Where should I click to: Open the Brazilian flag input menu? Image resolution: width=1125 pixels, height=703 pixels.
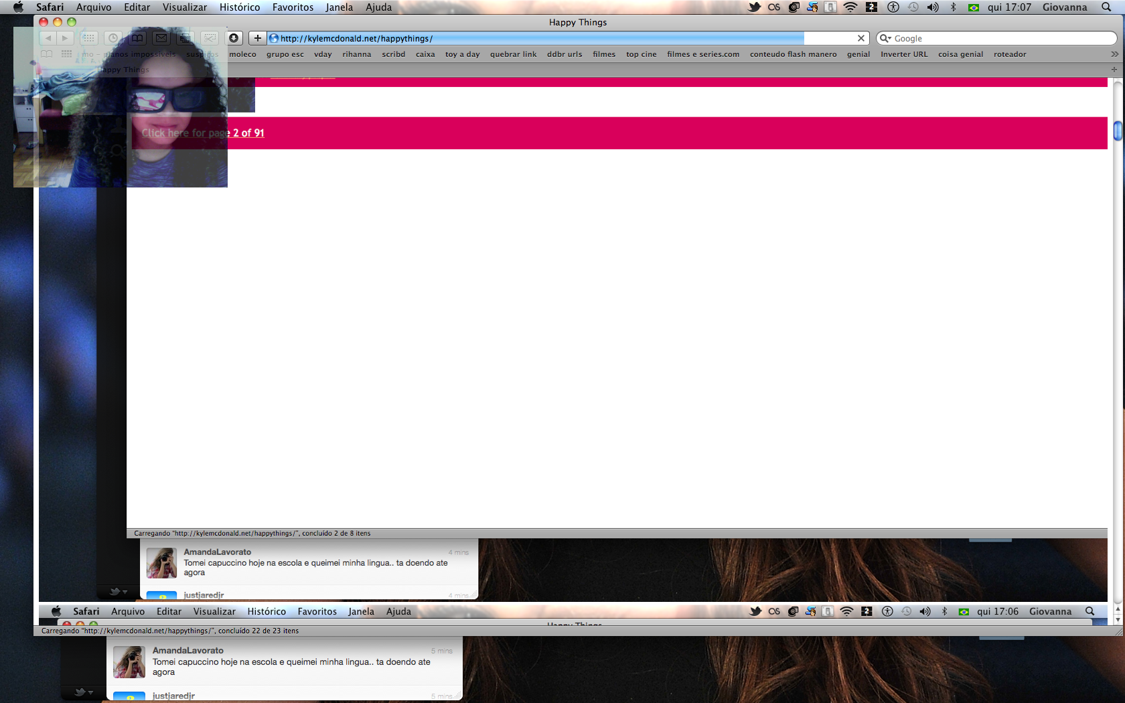974,7
